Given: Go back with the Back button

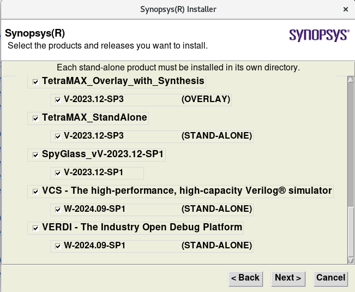Looking at the screenshot, I should tap(245, 278).
